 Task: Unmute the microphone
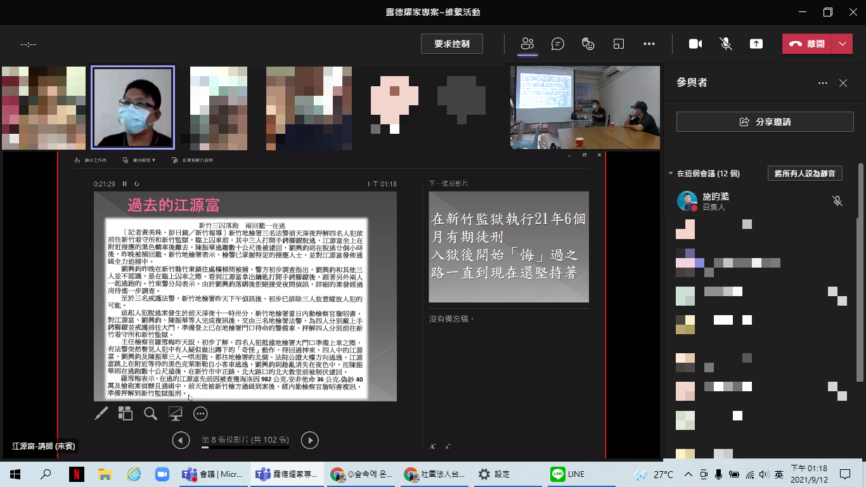(x=726, y=44)
